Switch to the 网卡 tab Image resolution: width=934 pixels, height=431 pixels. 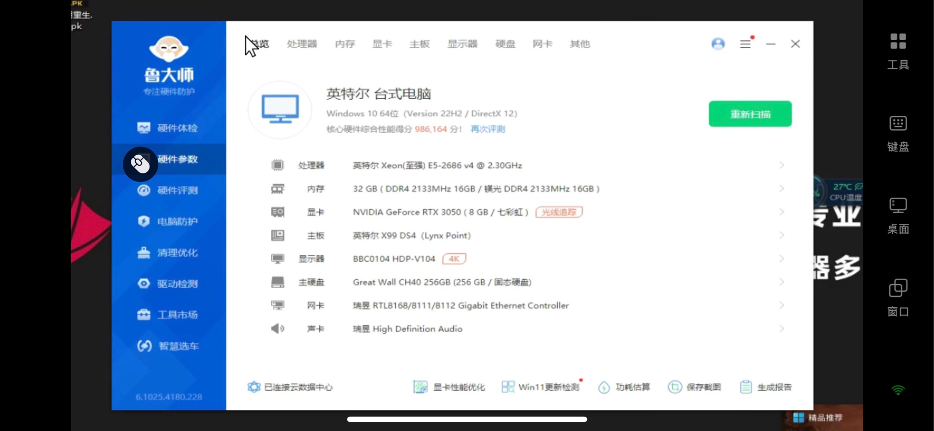542,44
